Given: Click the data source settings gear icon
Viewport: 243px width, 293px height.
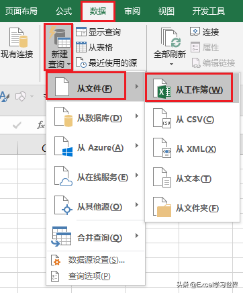Looking at the screenshot, I should coord(56,260).
